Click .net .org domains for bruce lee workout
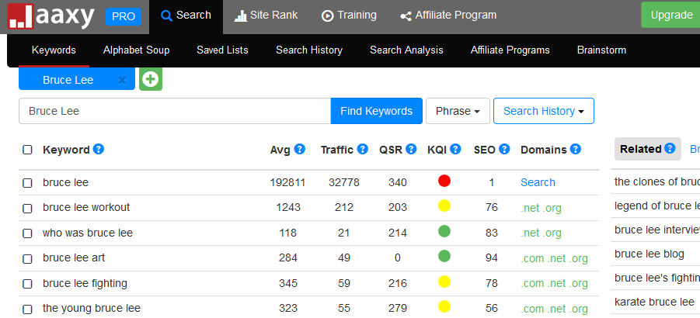 (541, 208)
